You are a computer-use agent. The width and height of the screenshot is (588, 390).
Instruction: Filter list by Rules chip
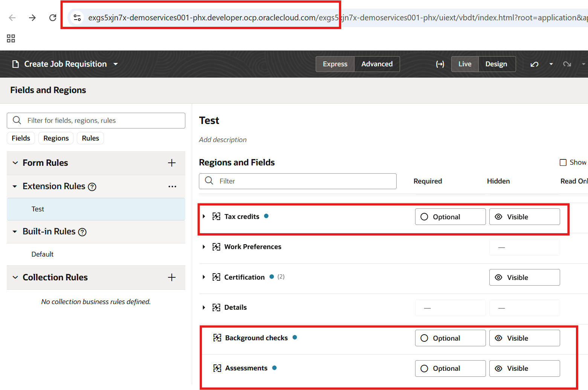90,138
